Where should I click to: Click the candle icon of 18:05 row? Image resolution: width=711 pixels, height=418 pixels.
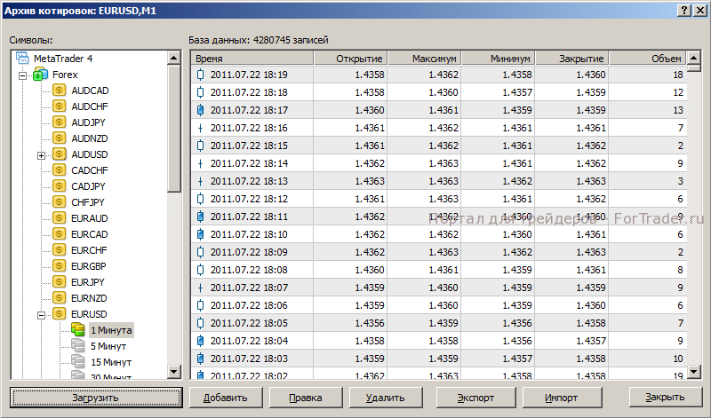(201, 323)
